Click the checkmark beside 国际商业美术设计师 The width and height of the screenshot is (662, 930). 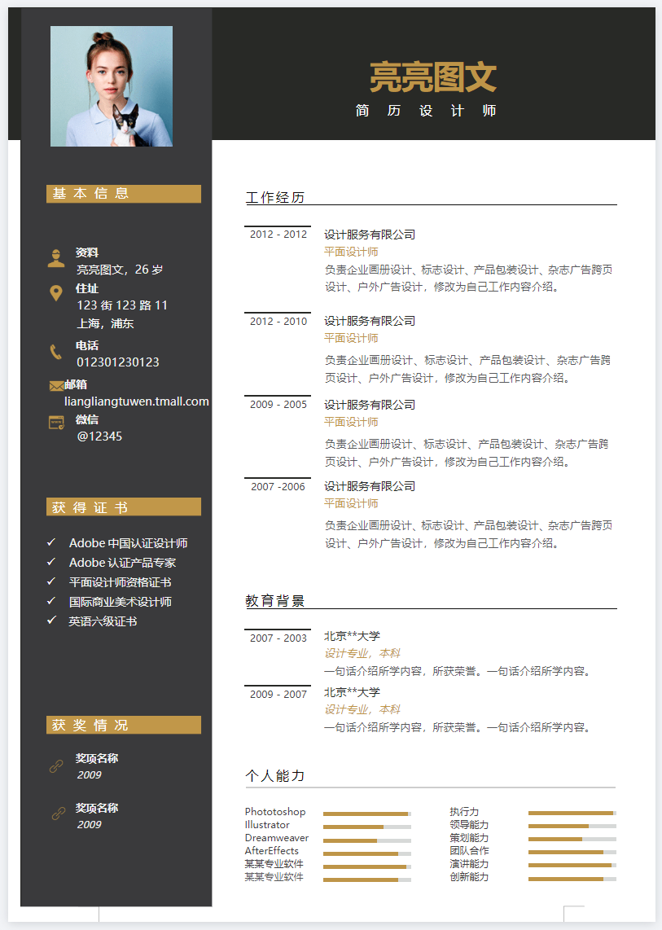(x=51, y=601)
